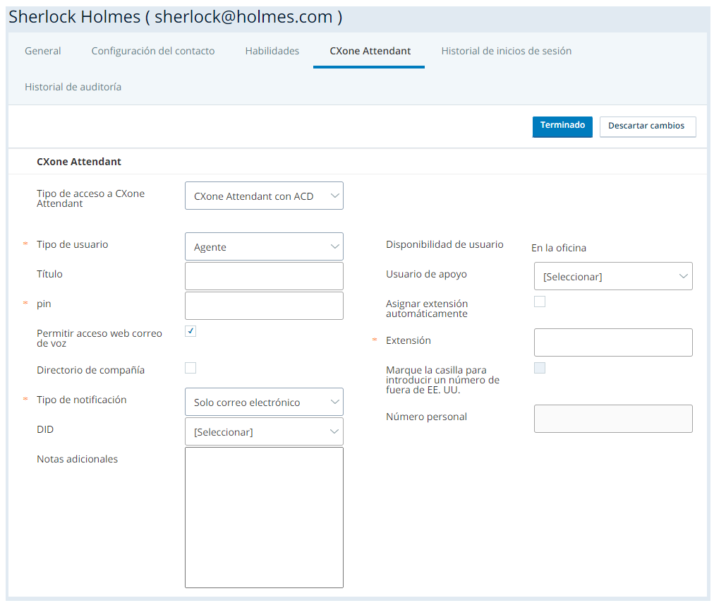The height and width of the screenshot is (603, 714).
Task: Open the General tab
Action: (43, 51)
